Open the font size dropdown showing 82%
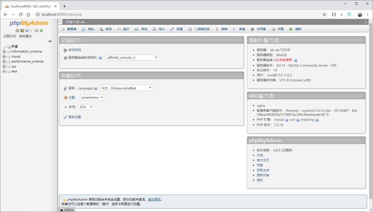The width and height of the screenshot is (373, 212). (86, 107)
